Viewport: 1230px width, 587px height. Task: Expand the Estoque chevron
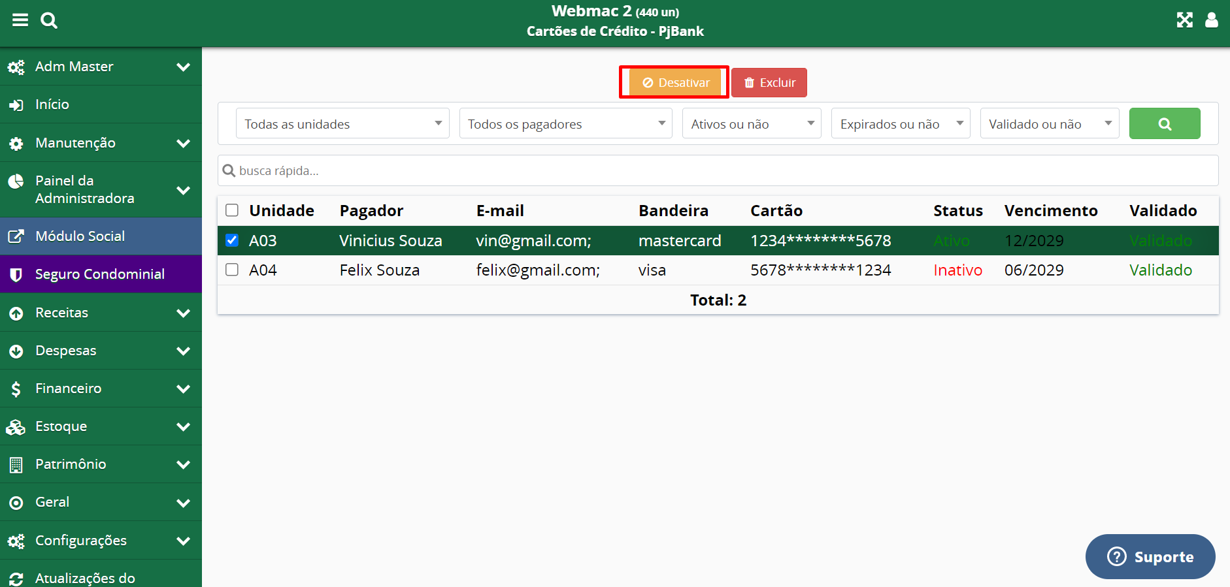184,426
